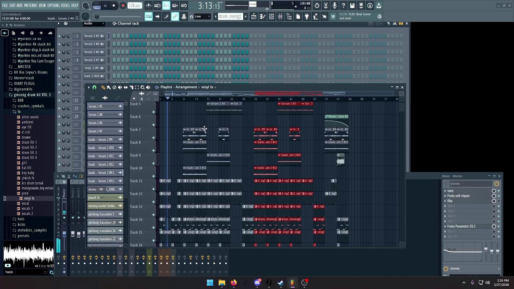Open the undo history icon

(317, 6)
